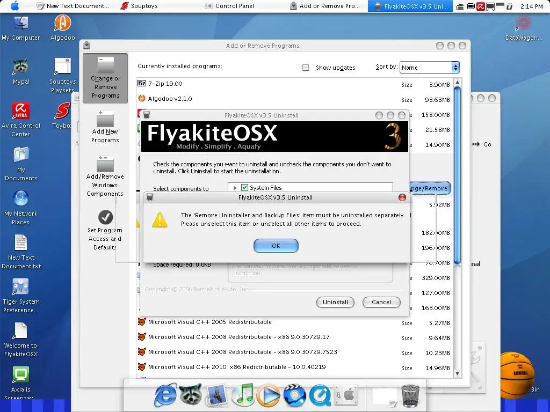Open the orange media player dock icon
This screenshot has height=412, width=550.
pos(269,395)
